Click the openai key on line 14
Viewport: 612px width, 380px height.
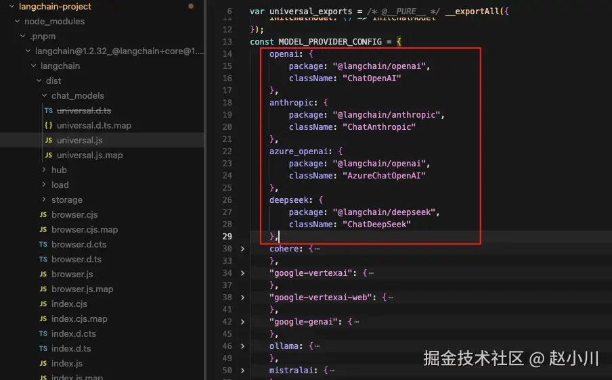coord(284,54)
